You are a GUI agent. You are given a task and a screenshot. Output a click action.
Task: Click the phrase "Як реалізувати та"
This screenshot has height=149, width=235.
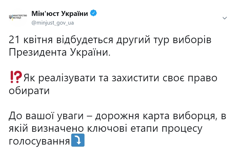point(66,78)
